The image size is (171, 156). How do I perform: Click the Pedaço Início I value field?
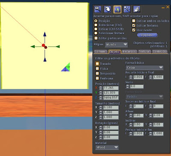coord(138,133)
